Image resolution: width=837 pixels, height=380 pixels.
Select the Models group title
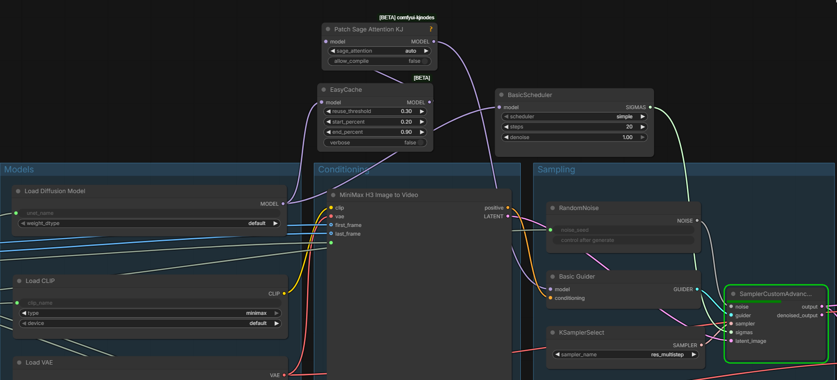[x=19, y=169]
